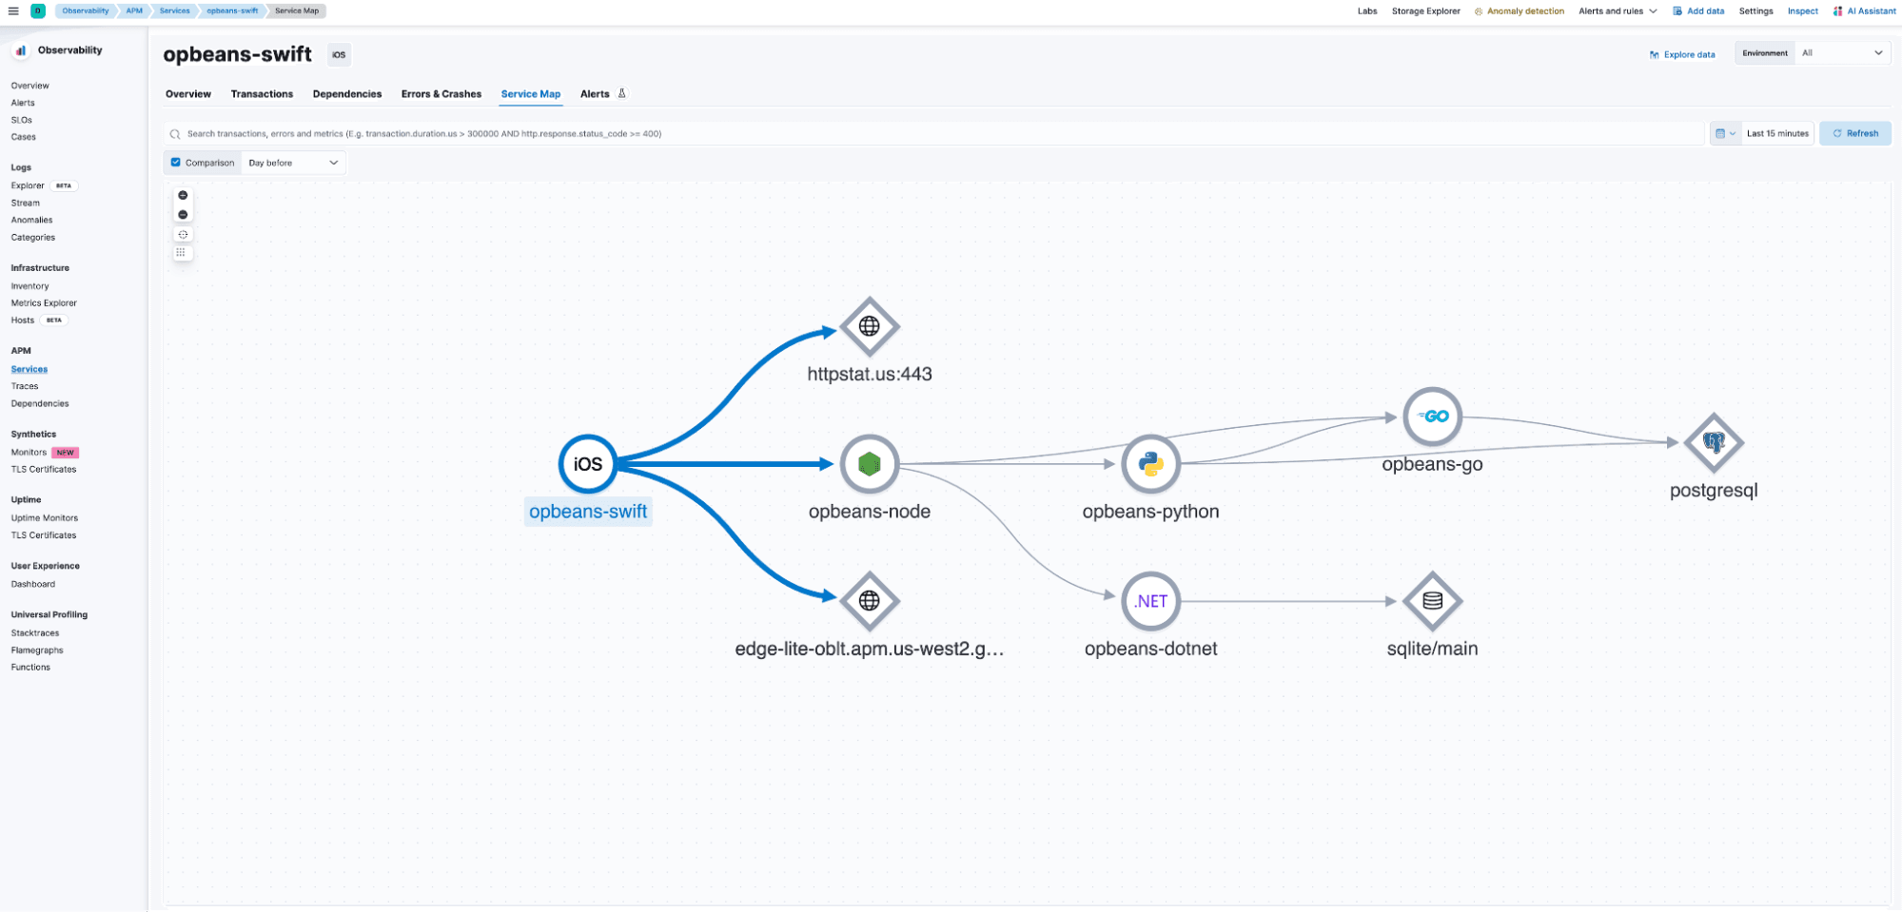Uncheck the Comparison checkbox
Image resolution: width=1902 pixels, height=912 pixels.
tap(176, 163)
